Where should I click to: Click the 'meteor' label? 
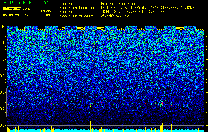(47, 10)
